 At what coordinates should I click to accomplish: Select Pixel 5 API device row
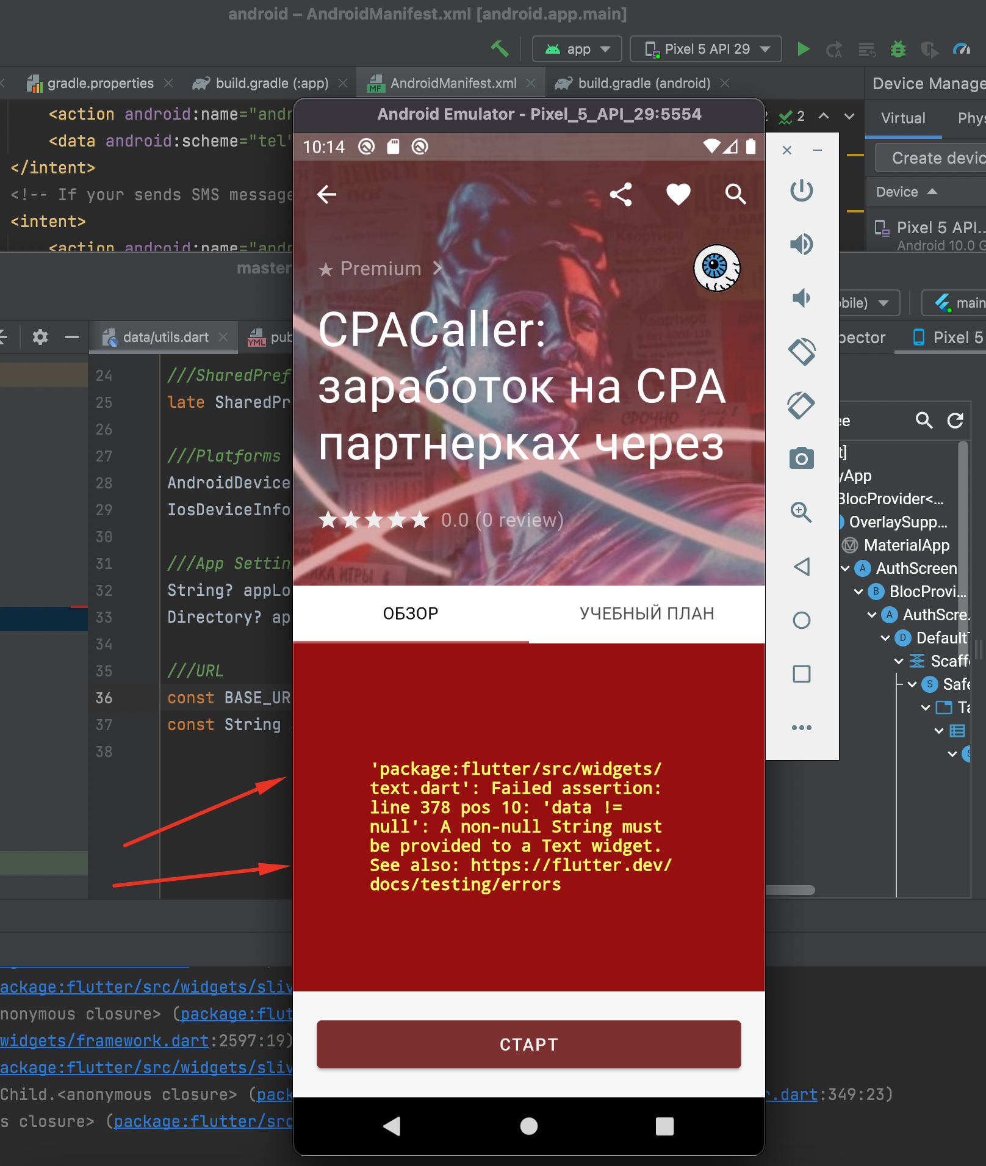tap(927, 235)
